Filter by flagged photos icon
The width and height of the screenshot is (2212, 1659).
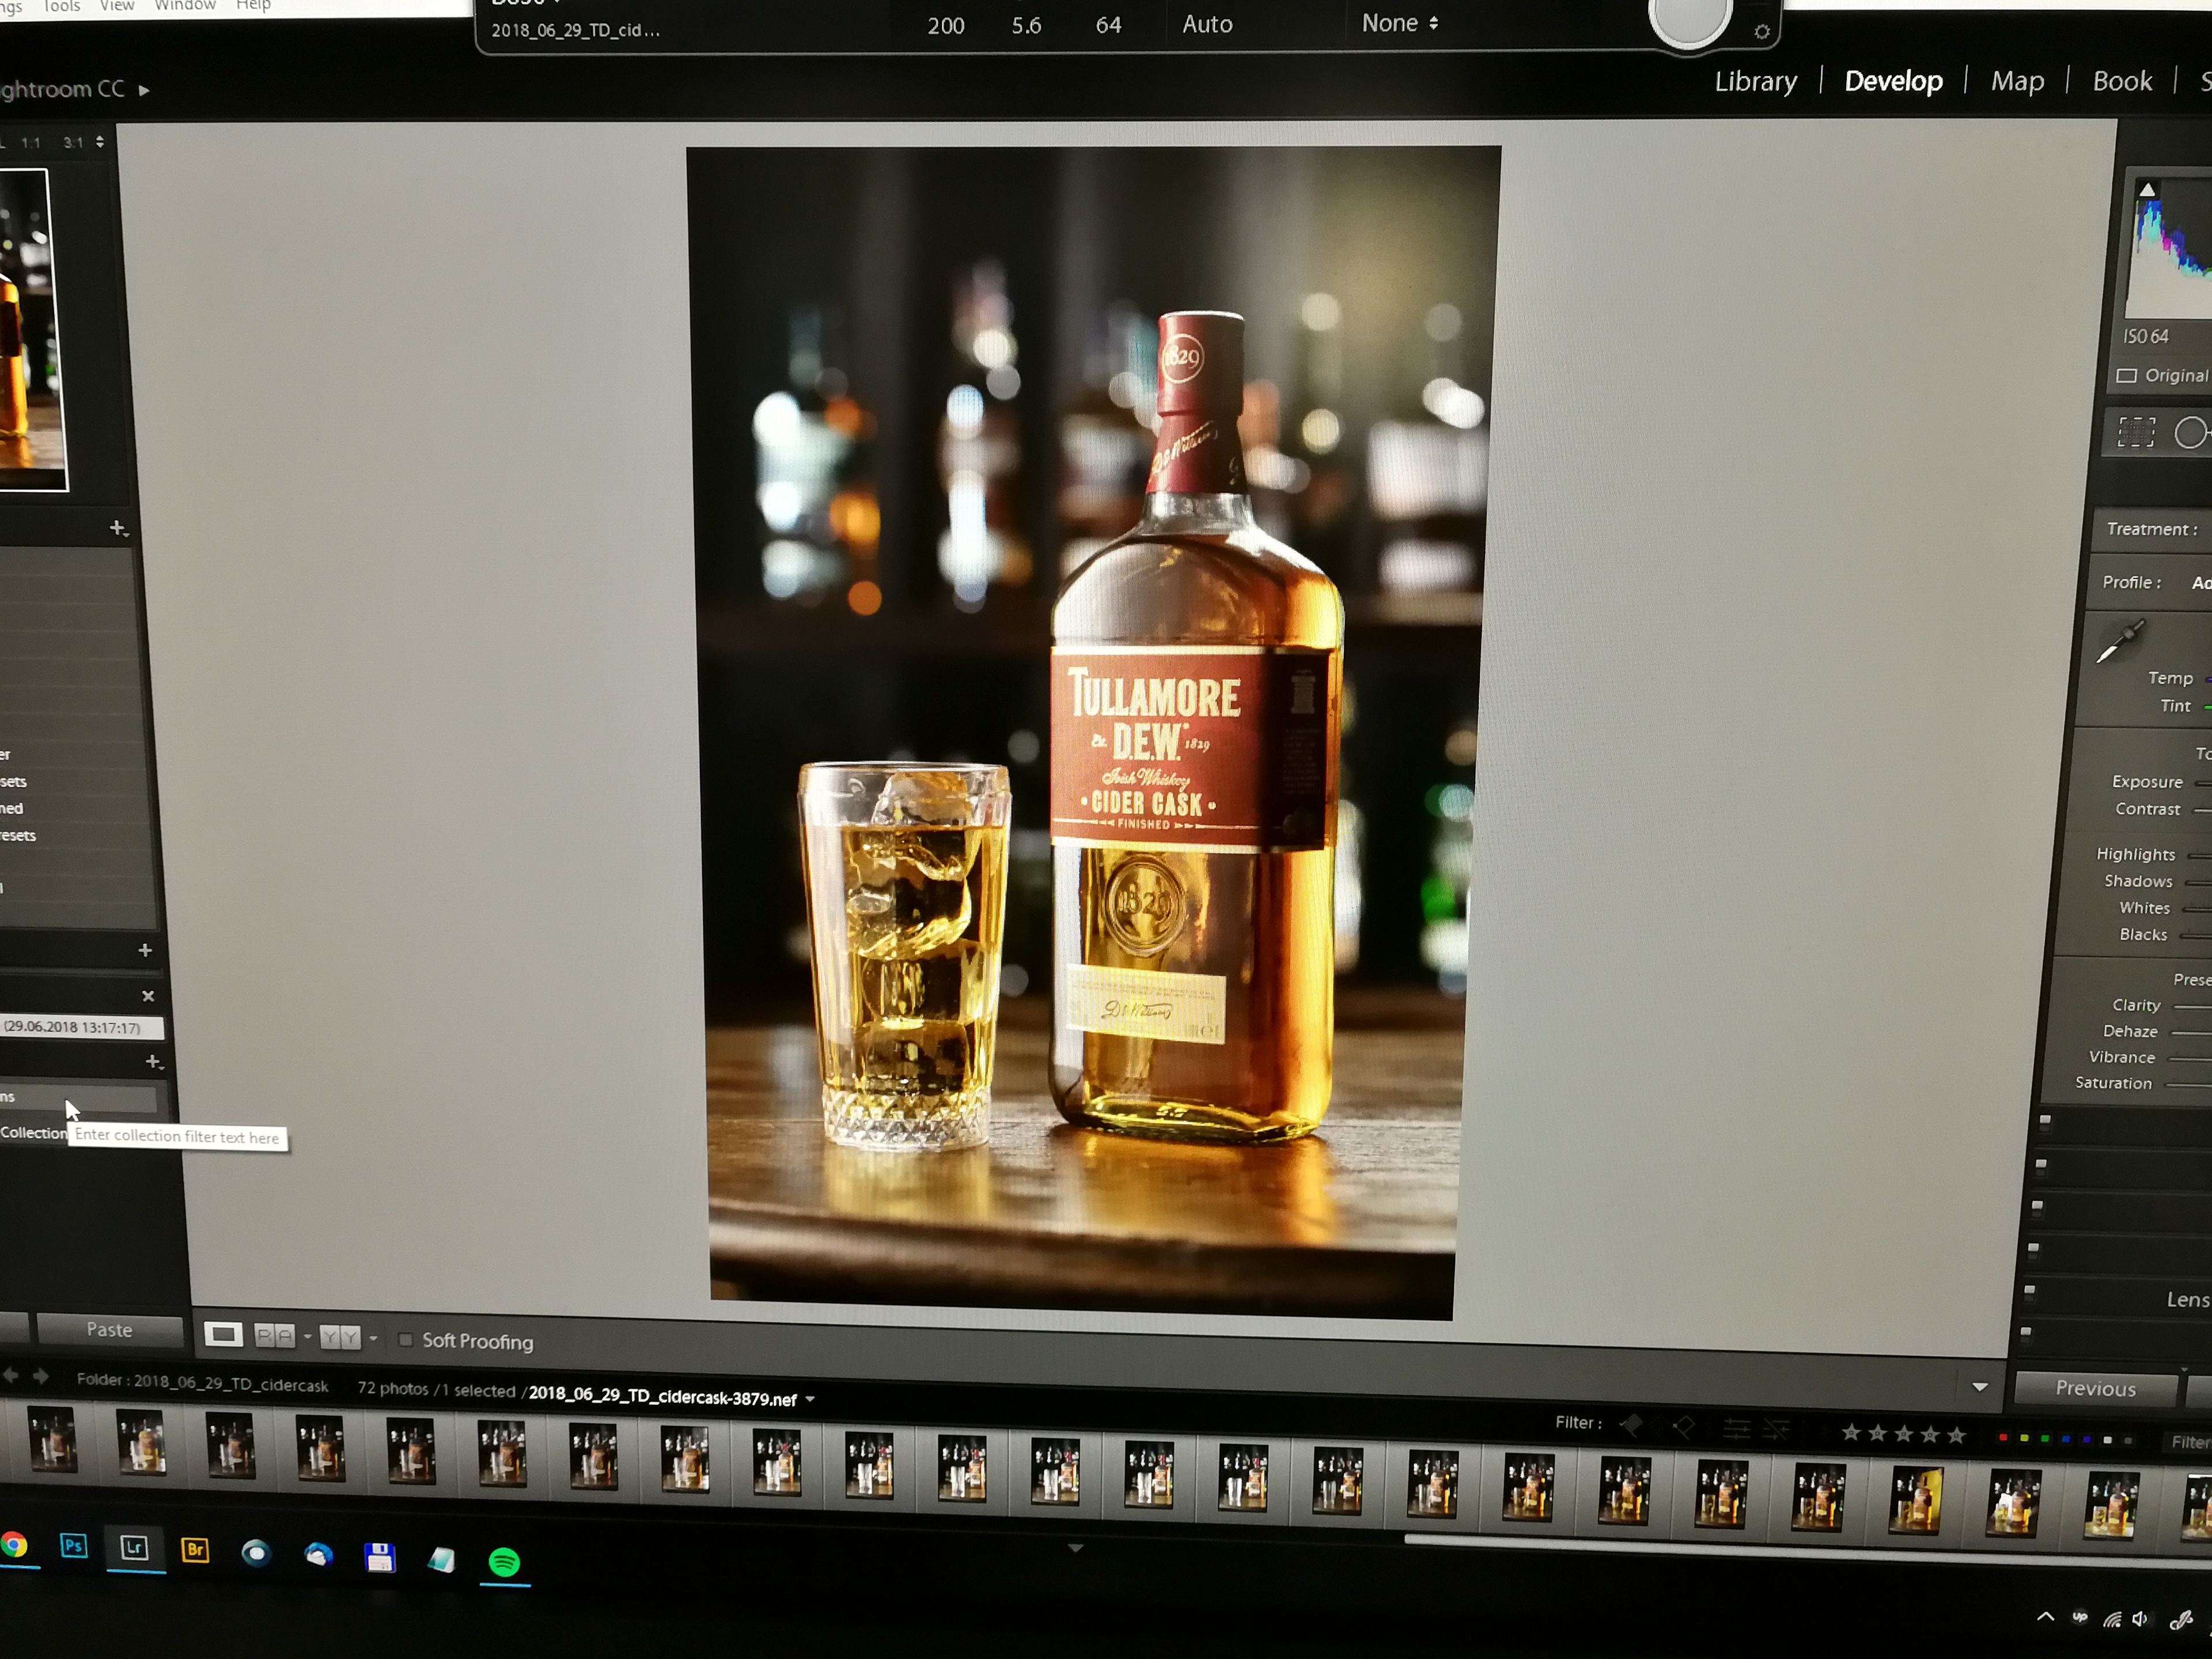click(1631, 1426)
